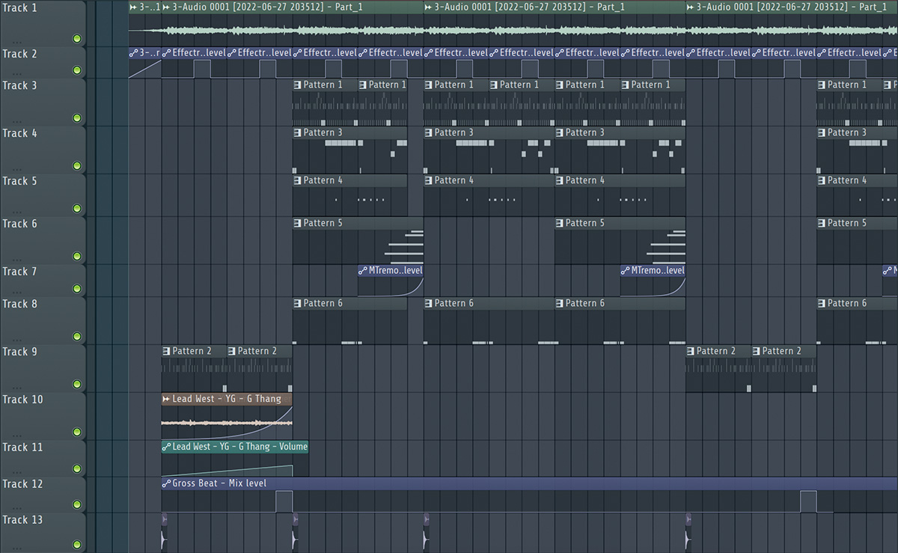The image size is (898, 553).
Task: Select the Track 4 header label
Action: pyautogui.click(x=19, y=133)
